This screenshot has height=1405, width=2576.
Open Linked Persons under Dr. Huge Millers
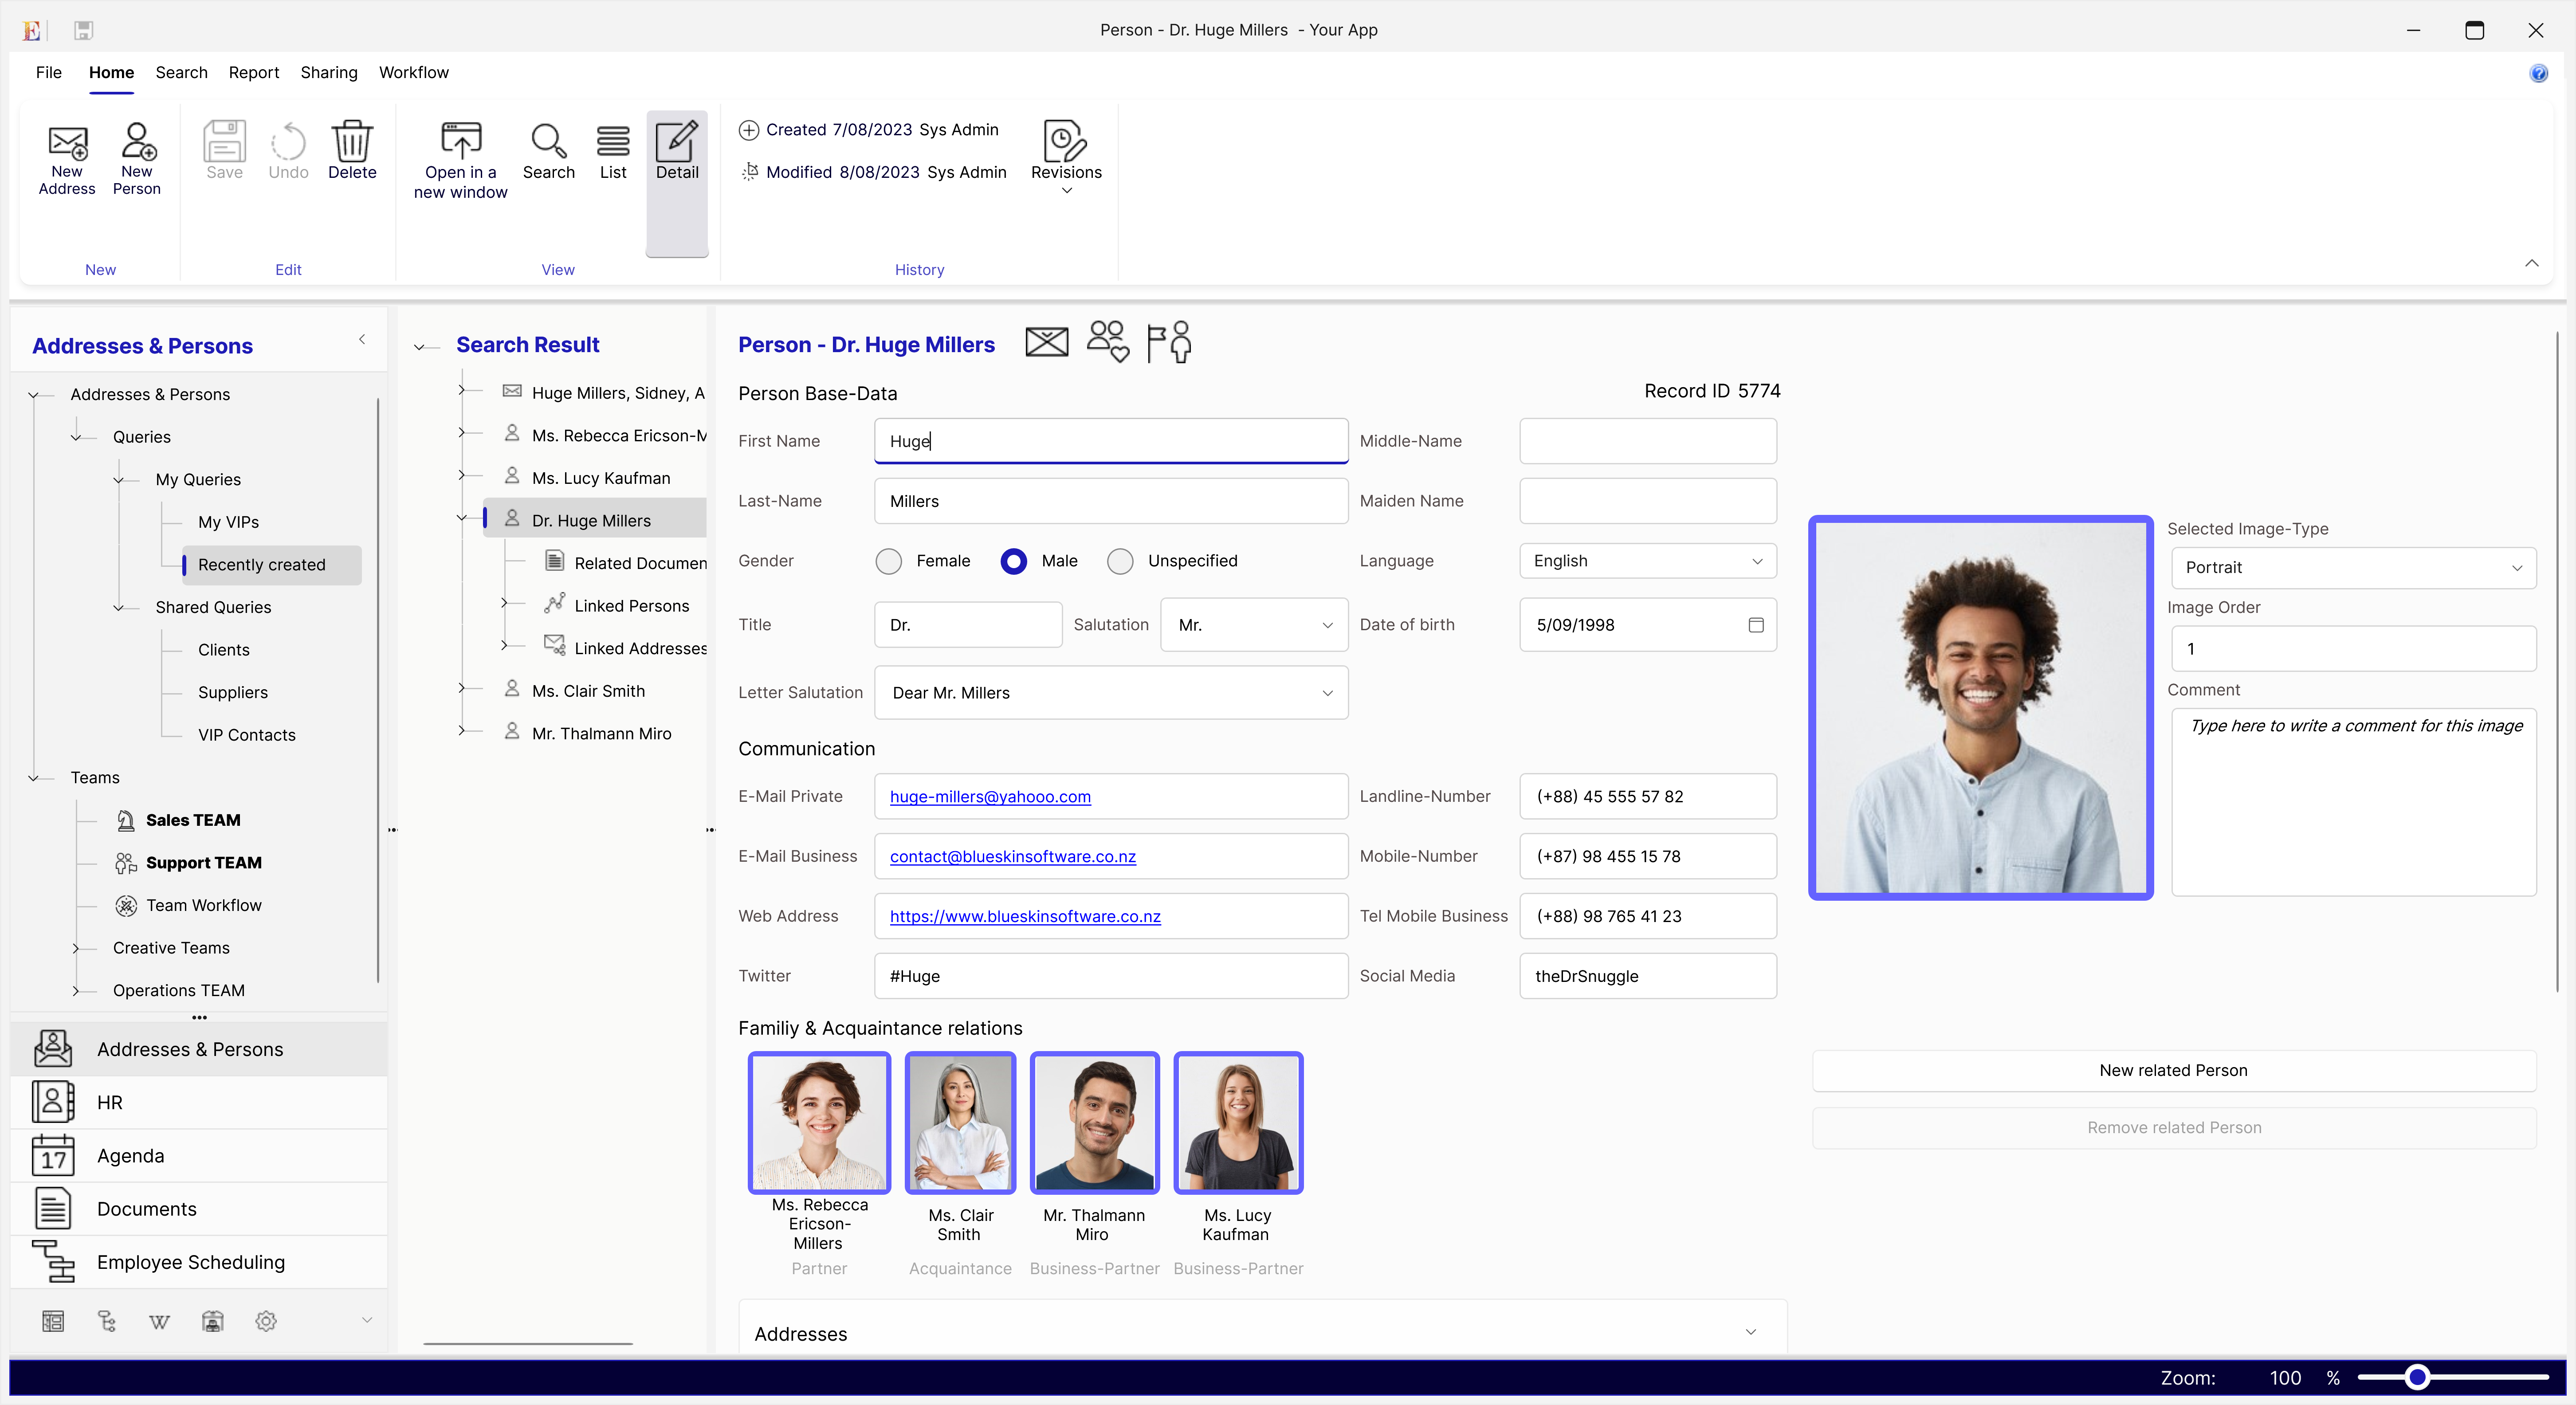632,606
